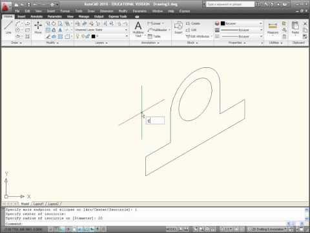The image size is (310, 233).
Task: Expand the Modify panel title arrow
Action: click(57, 43)
